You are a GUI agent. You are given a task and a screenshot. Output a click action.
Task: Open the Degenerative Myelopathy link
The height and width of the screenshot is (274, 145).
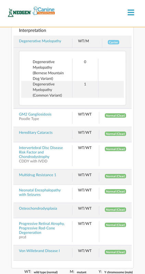pyautogui.click(x=40, y=41)
